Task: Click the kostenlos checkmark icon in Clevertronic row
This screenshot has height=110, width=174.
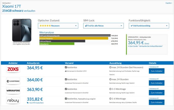Action: pyautogui.click(x=66, y=79)
